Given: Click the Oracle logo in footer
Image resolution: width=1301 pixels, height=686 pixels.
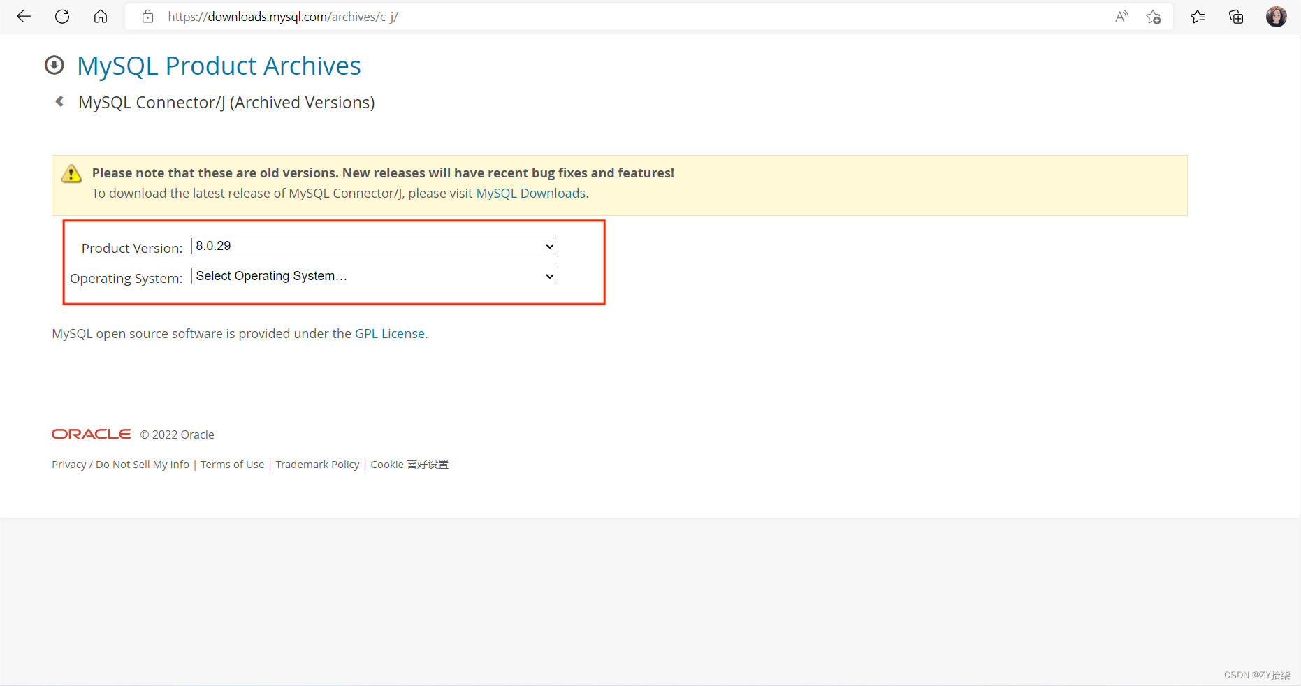Looking at the screenshot, I should [x=91, y=435].
